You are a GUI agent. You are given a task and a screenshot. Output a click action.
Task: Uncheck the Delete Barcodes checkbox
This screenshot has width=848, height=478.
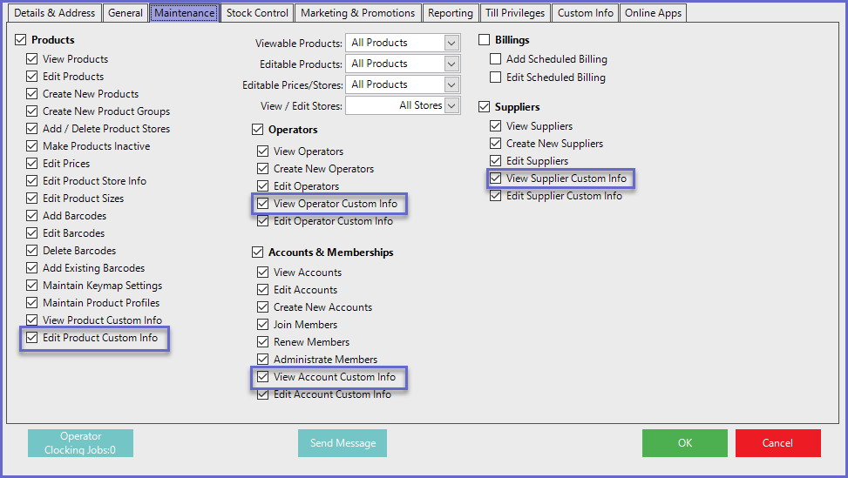tap(32, 251)
